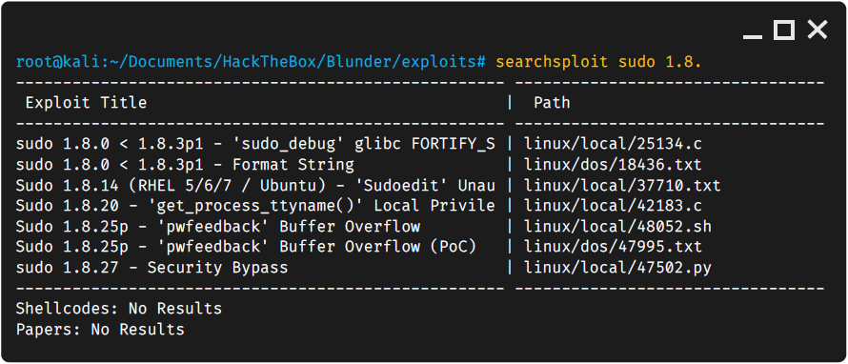The height and width of the screenshot is (364, 848).
Task: Select 'pwfeedback' Buffer Overflow title without PoC
Action: (x=218, y=227)
